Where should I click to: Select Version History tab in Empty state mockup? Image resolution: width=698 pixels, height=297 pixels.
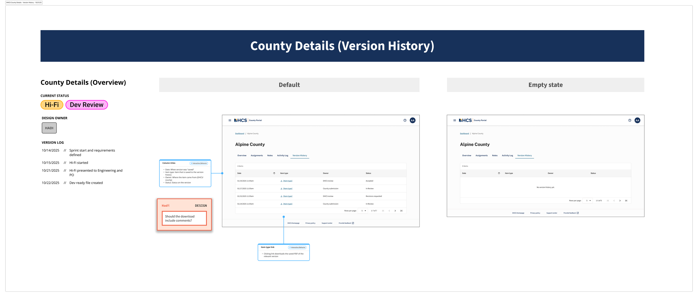[524, 156]
